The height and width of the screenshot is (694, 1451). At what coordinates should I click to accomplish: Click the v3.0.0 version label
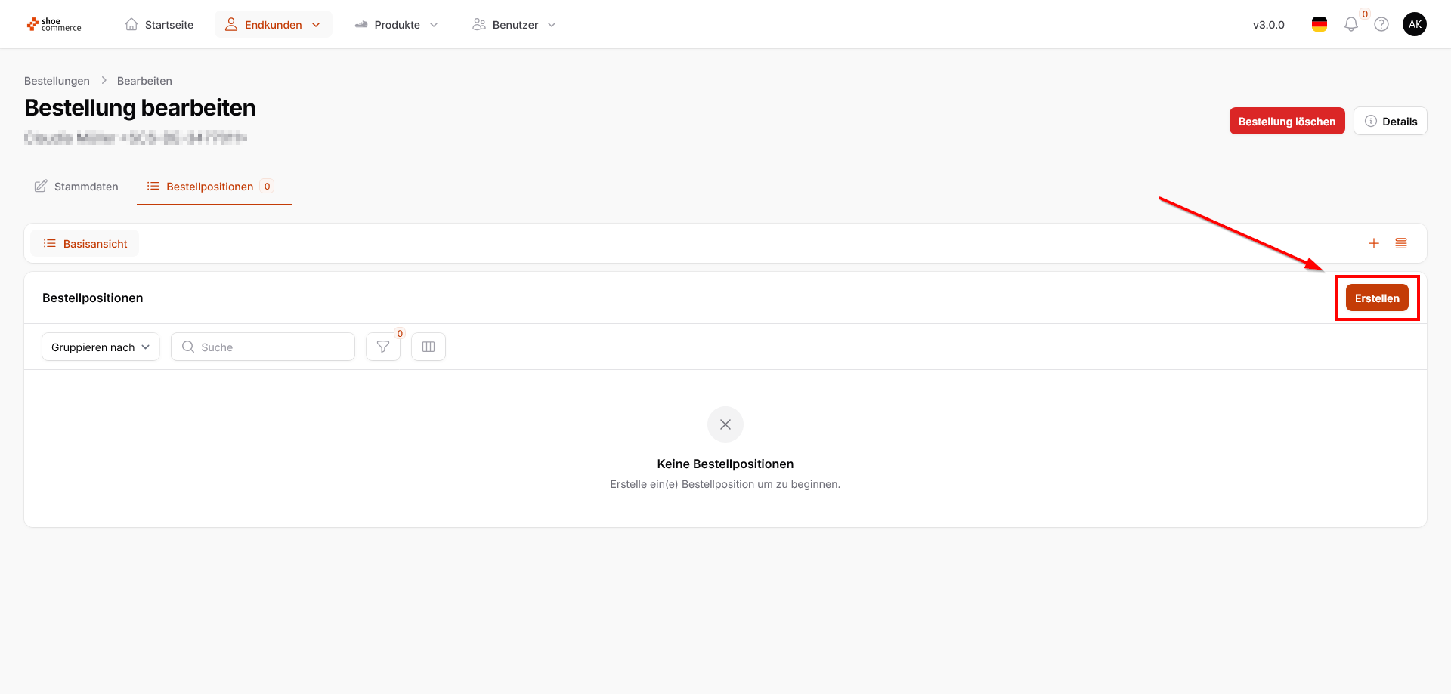1269,25
